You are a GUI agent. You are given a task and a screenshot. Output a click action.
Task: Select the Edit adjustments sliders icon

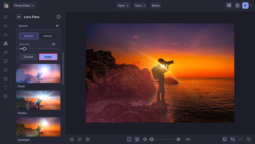pos(5,26)
